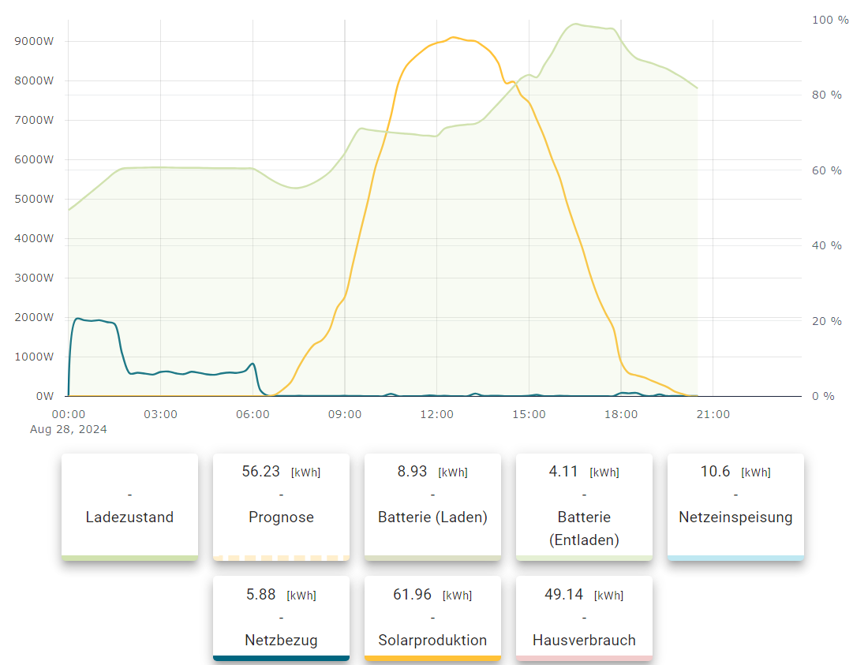Click the 100 % right axis label

(830, 20)
